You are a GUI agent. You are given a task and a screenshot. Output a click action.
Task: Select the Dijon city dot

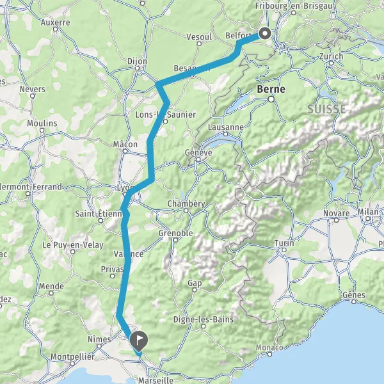coord(138,68)
